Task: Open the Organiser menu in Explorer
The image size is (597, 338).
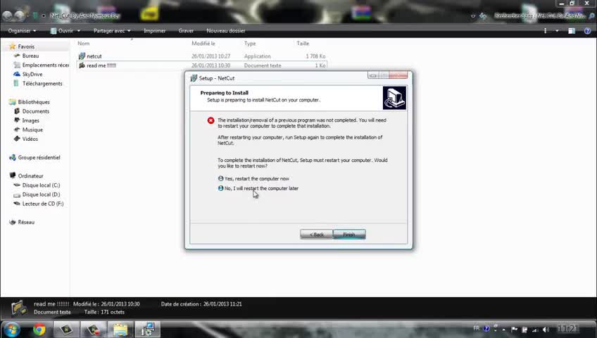Action: [22, 31]
